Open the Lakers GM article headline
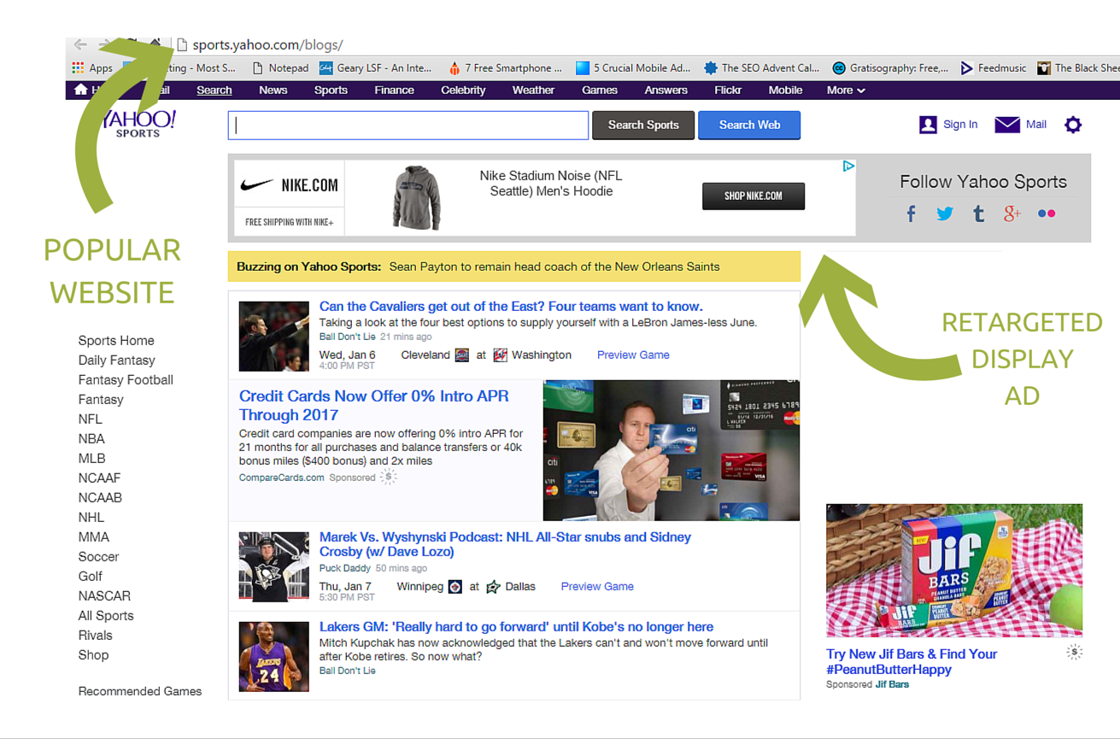This screenshot has width=1120, height=739. tap(516, 626)
